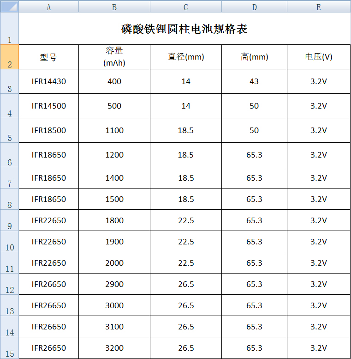Select height 65.3 in the 2000 mAh row
Image resolution: width=351 pixels, height=359 pixels.
click(x=254, y=262)
